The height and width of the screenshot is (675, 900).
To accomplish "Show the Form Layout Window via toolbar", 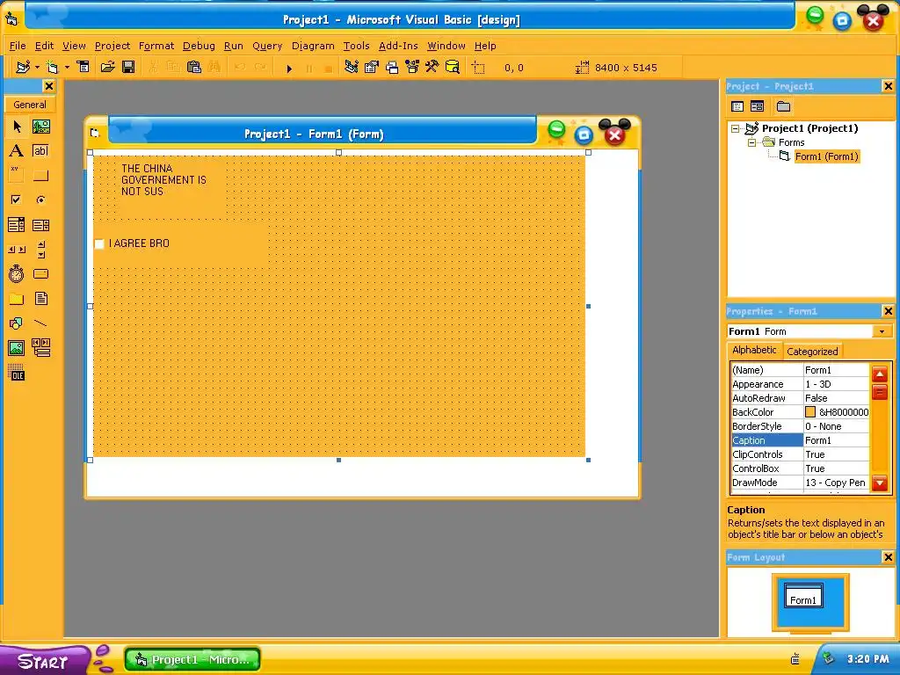I will [392, 67].
